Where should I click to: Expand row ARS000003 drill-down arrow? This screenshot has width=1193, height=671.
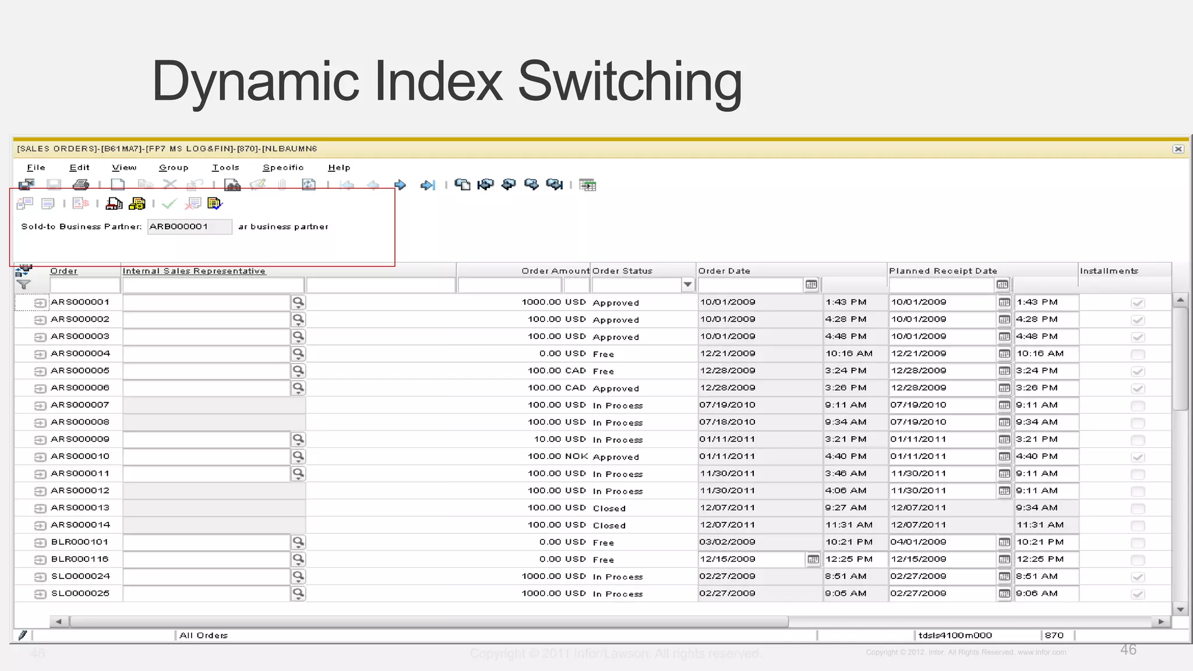tap(40, 337)
